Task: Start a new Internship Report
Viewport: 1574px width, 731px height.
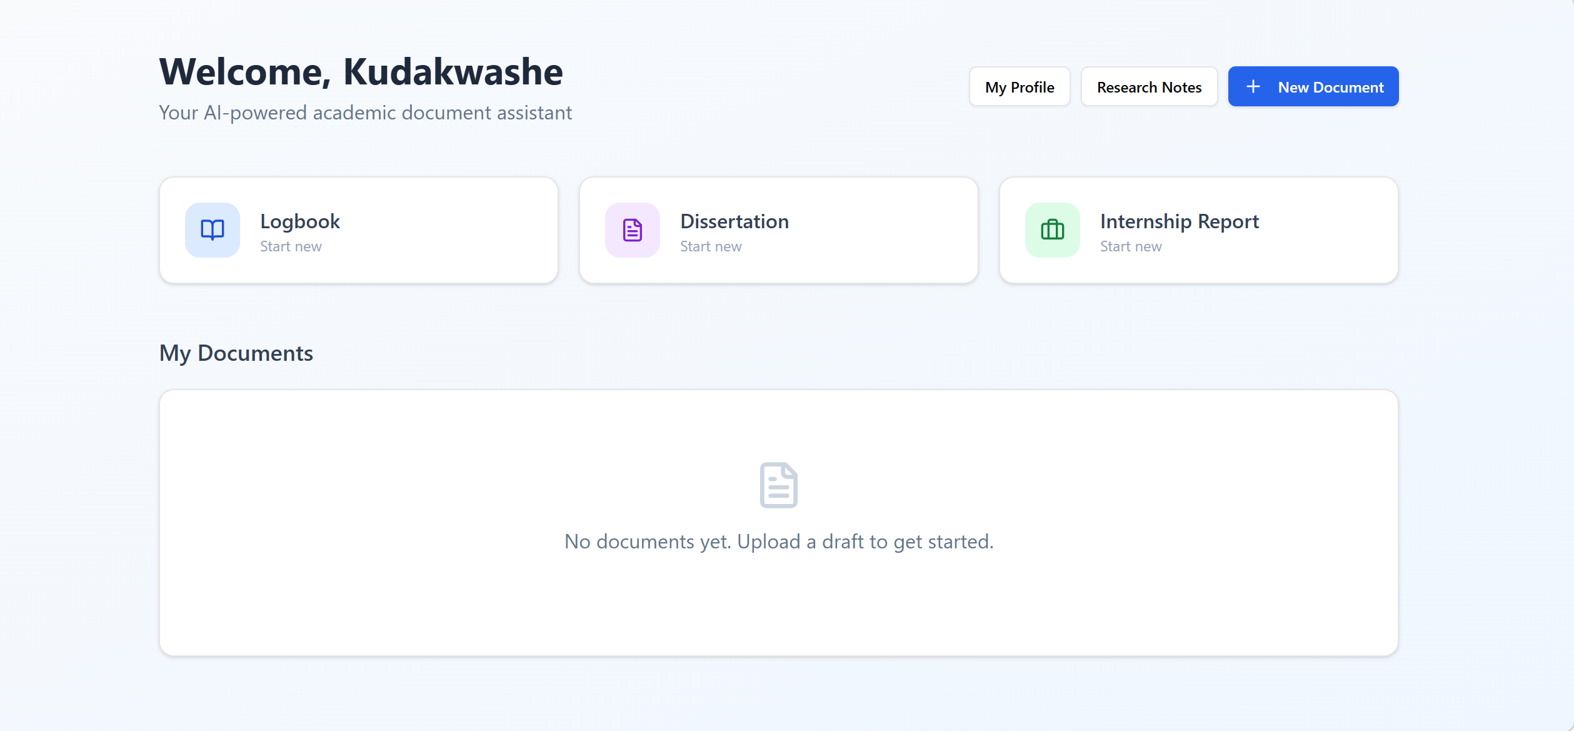Action: [x=1199, y=230]
